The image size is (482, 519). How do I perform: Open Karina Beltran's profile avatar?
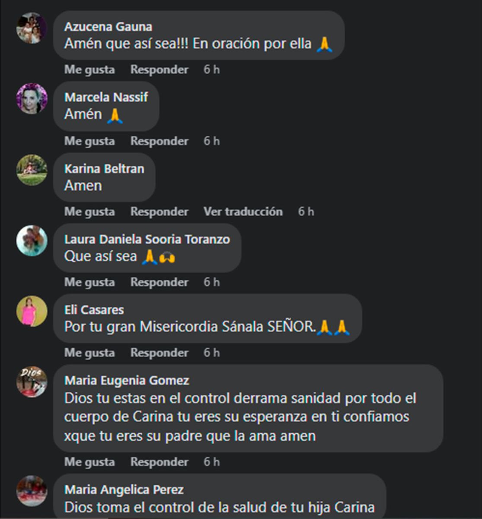point(32,170)
